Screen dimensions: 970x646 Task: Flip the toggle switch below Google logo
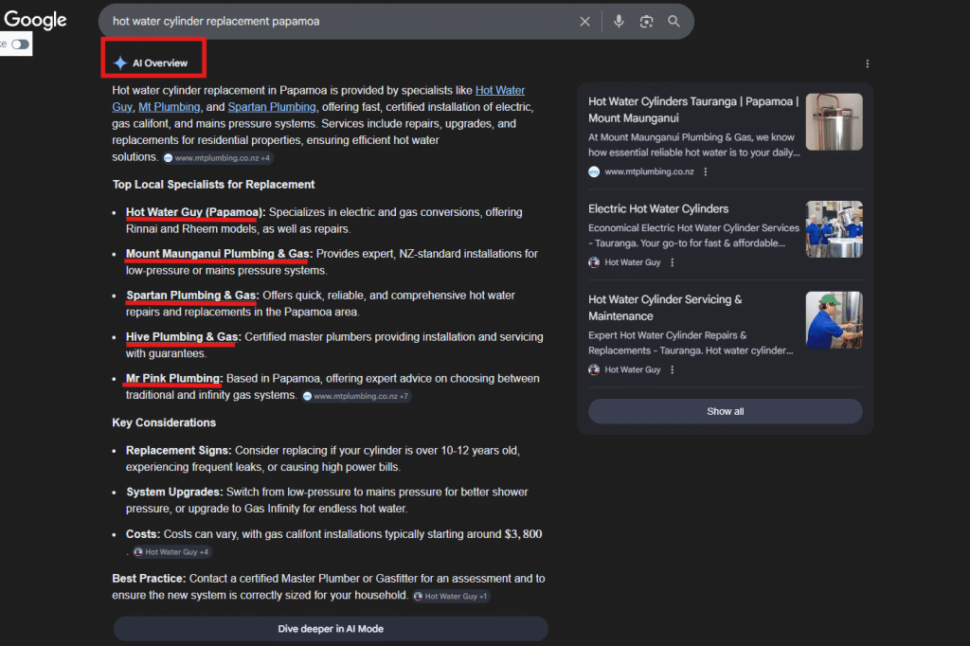[x=20, y=44]
